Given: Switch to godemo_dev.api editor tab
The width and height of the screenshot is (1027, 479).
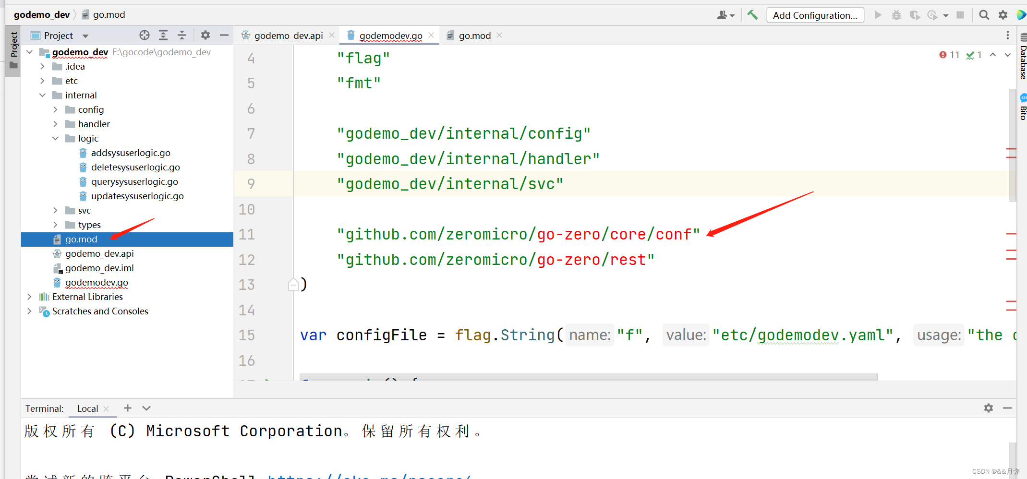Looking at the screenshot, I should (288, 36).
